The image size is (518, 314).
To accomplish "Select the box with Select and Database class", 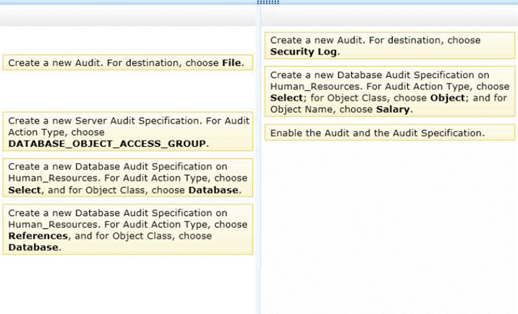I will coord(128,178).
